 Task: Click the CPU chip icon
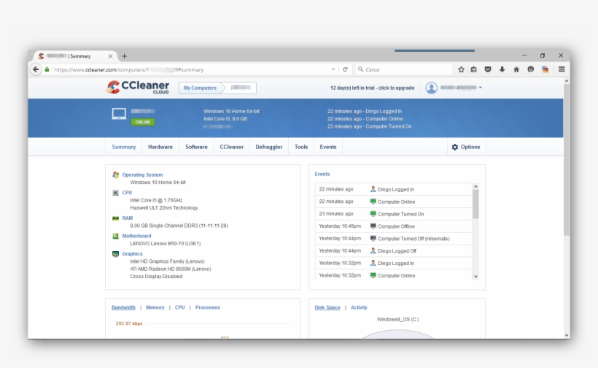coord(115,193)
